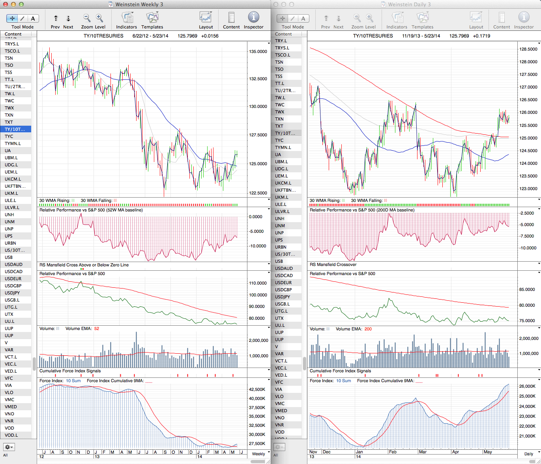
Task: Go to previous symbol with Prev arrow
Action: click(x=56, y=18)
